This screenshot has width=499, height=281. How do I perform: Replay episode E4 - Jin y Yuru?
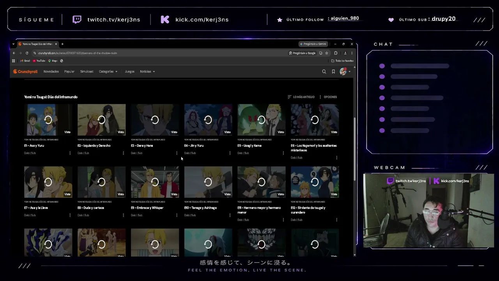(208, 120)
